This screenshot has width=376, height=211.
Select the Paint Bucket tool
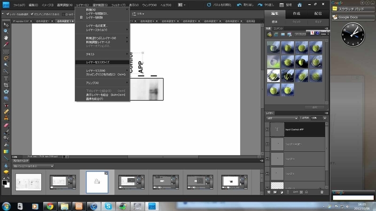[x=6, y=145]
